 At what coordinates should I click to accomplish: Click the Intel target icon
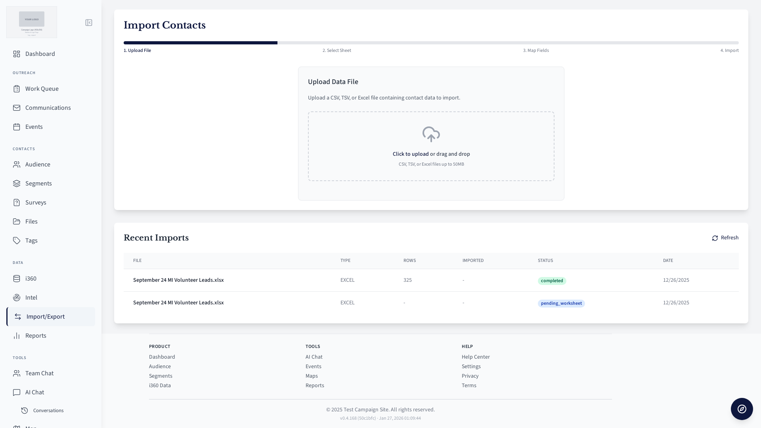(17, 298)
